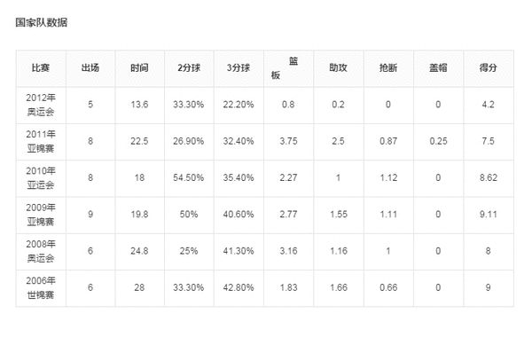Select the 比赛 column header
This screenshot has height=337, width=532.
(x=41, y=68)
